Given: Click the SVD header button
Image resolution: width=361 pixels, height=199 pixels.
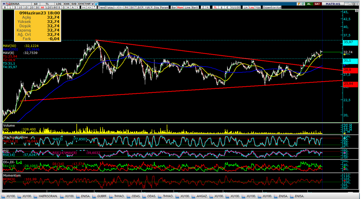Looking at the screenshot, I should click(x=74, y=4).
